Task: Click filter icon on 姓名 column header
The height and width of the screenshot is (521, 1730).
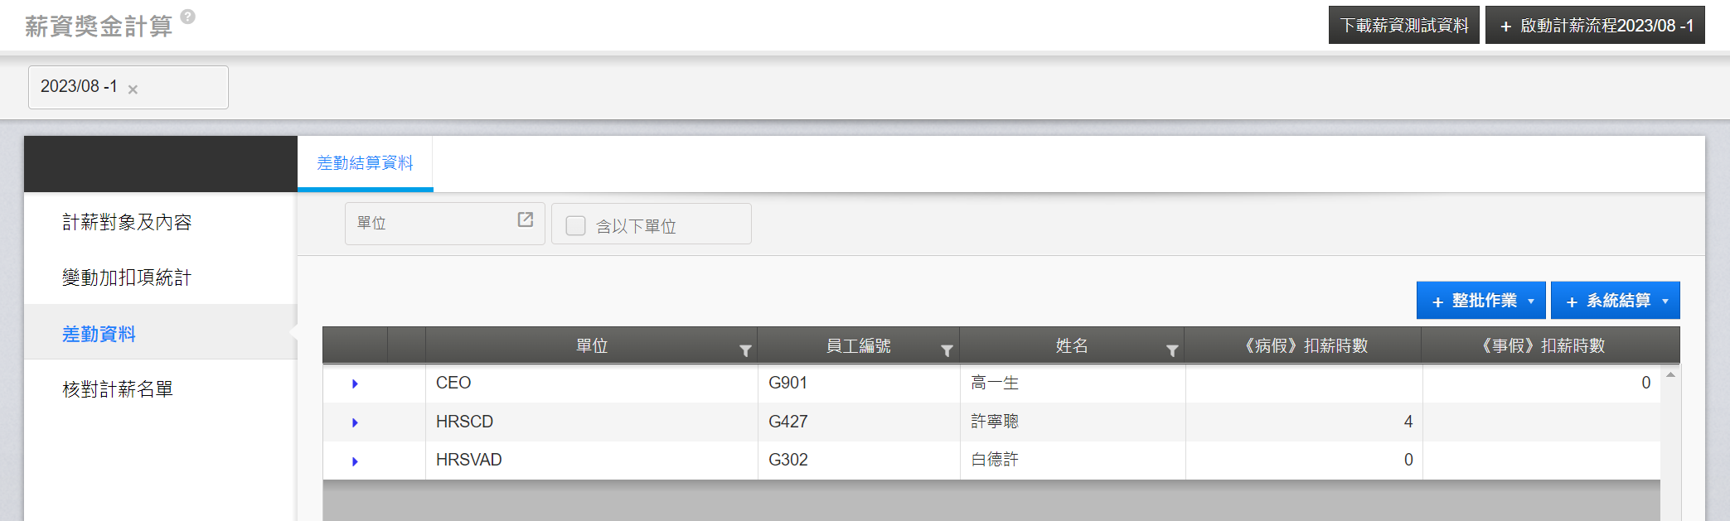Action: click(1172, 351)
